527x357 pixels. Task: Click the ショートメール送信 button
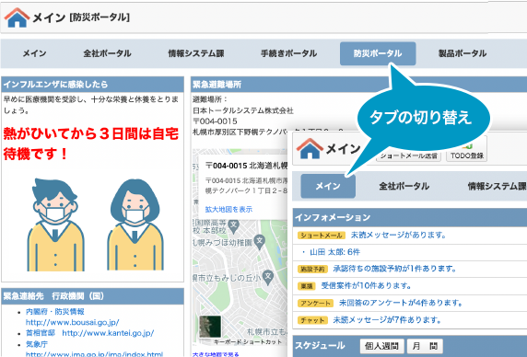409,155
